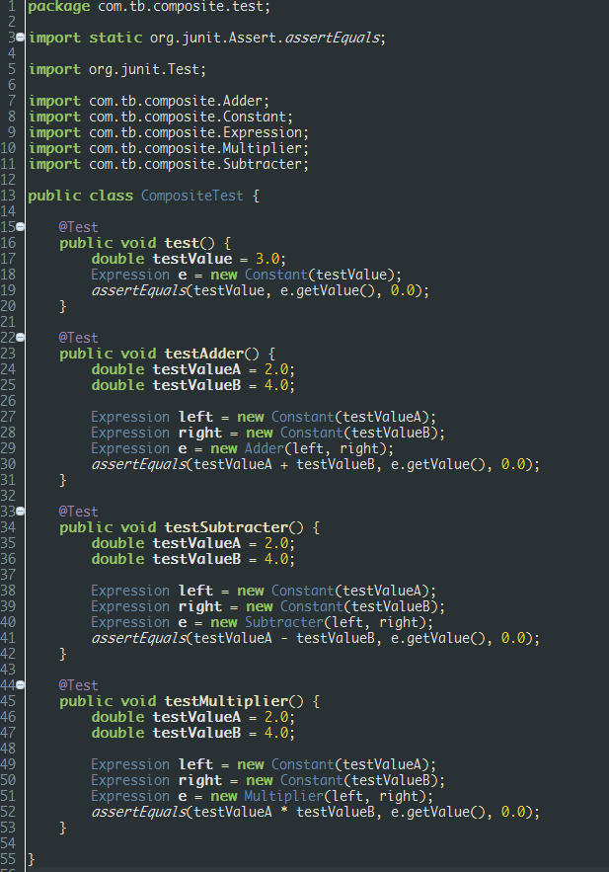Click assertEquals on line 41
Image resolution: width=609 pixels, height=872 pixels.
[x=139, y=638]
